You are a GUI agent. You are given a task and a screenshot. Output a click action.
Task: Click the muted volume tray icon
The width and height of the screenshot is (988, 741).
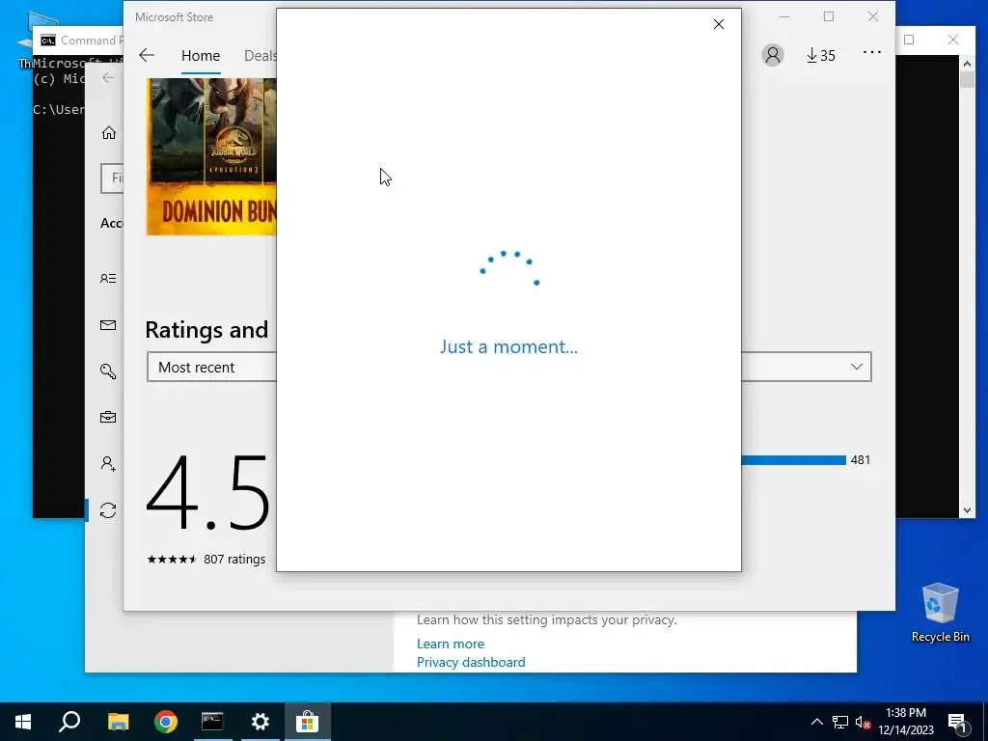click(863, 722)
